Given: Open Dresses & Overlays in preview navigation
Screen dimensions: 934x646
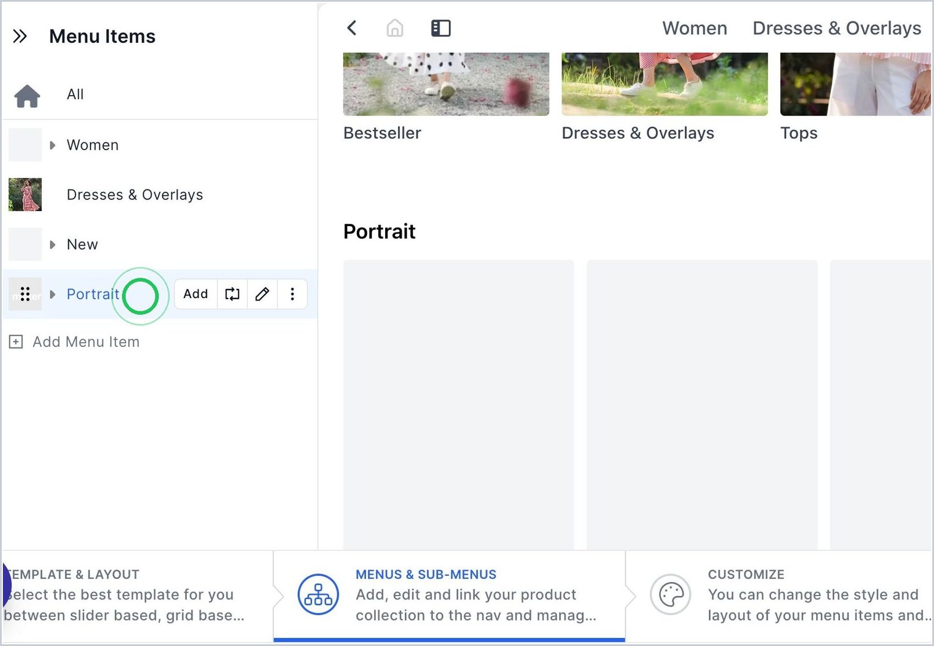Looking at the screenshot, I should pyautogui.click(x=837, y=28).
